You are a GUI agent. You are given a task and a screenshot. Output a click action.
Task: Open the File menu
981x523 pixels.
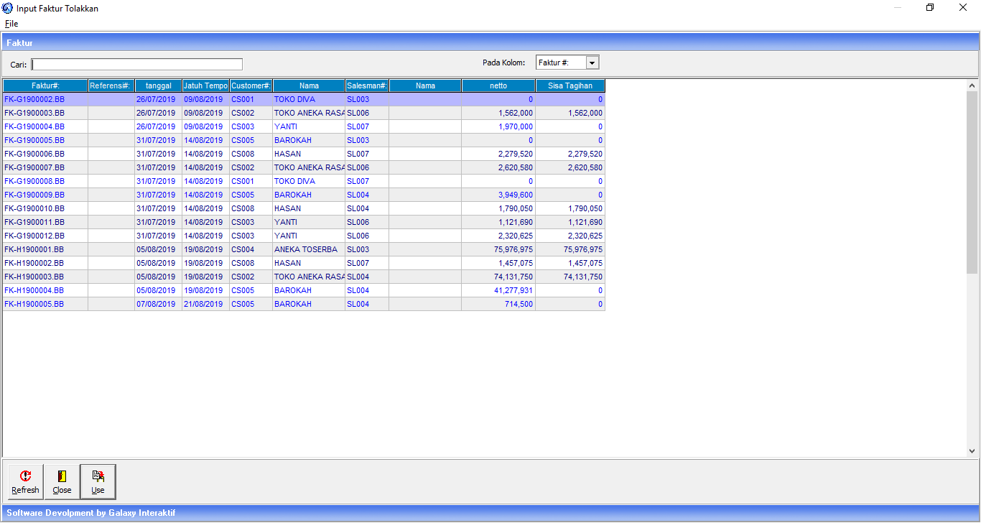[11, 24]
